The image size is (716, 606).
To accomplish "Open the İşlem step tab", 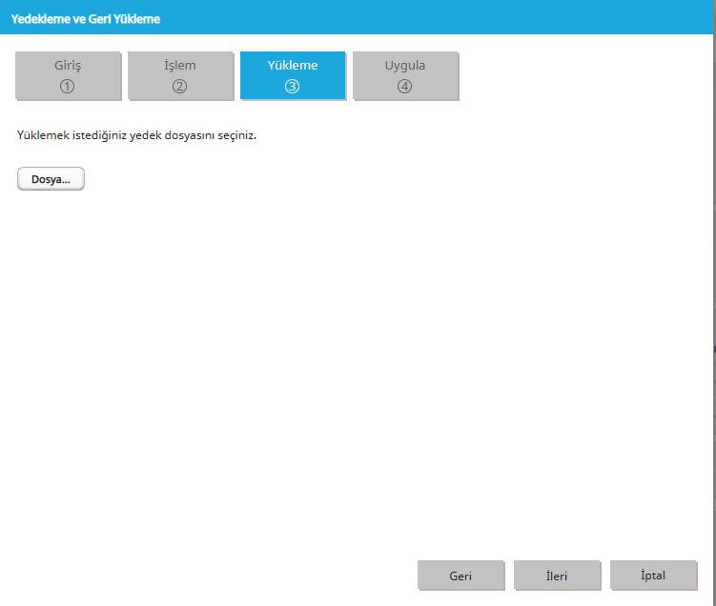I will tap(180, 75).
